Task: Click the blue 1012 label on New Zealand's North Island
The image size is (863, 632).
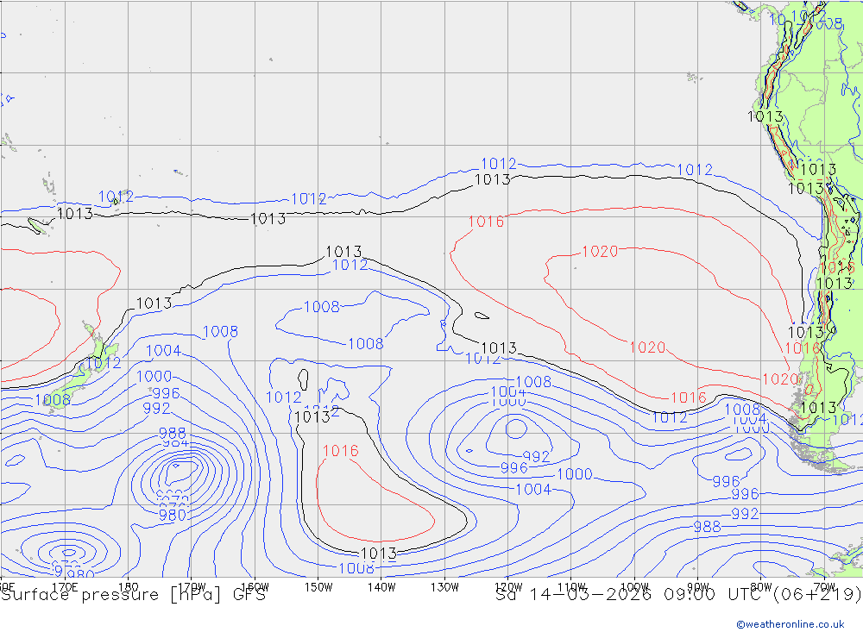Action: 103,363
